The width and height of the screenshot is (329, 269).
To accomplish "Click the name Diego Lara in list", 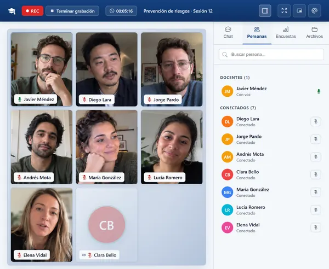I will tap(248, 119).
